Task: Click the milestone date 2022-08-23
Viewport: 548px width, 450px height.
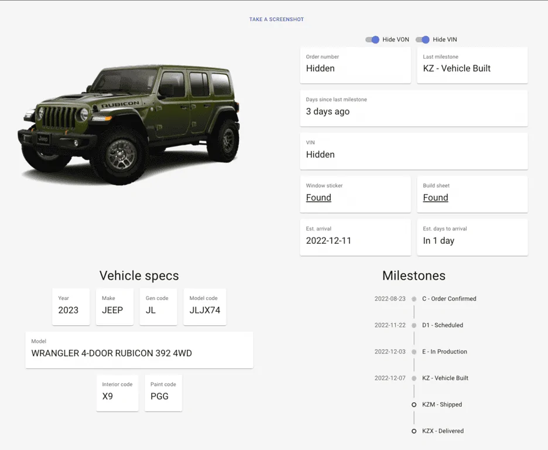Action: point(390,299)
